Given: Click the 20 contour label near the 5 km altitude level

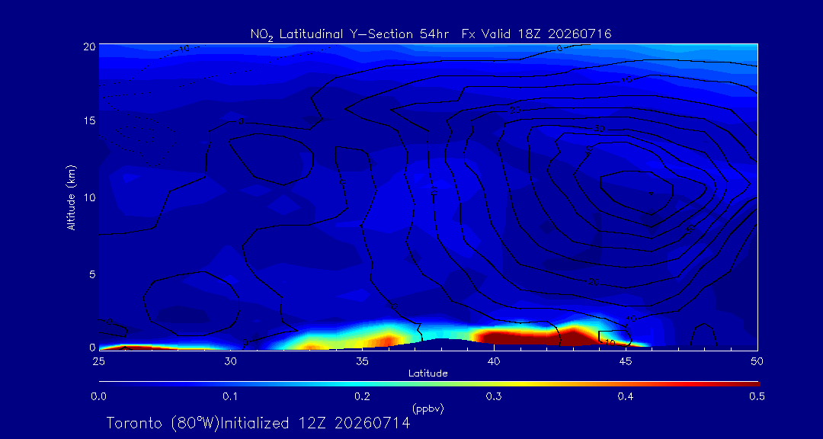Looking at the screenshot, I should point(594,283).
